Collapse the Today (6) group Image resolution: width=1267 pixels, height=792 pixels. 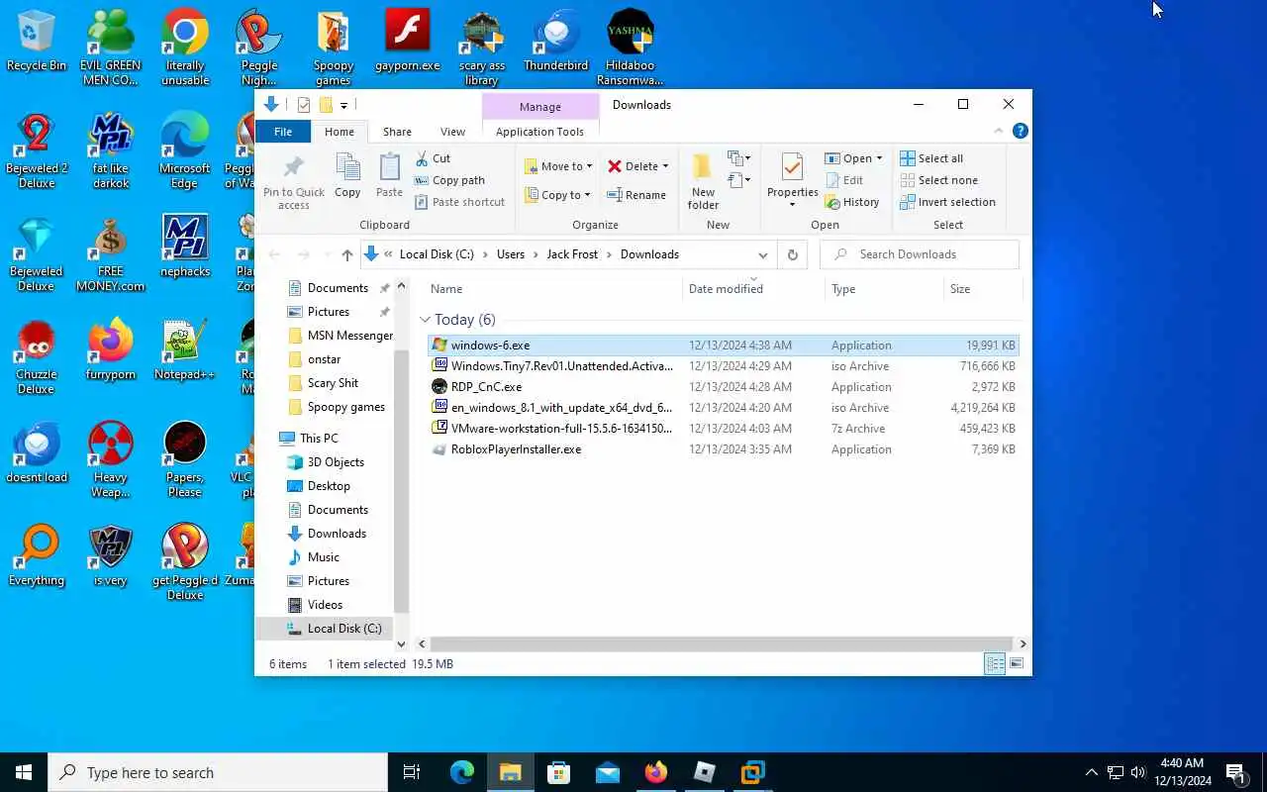tap(425, 320)
